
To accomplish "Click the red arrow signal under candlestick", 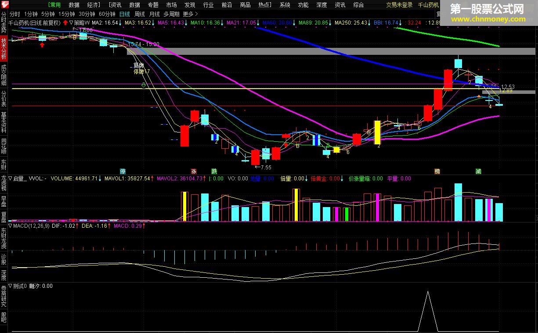I will tap(42, 45).
